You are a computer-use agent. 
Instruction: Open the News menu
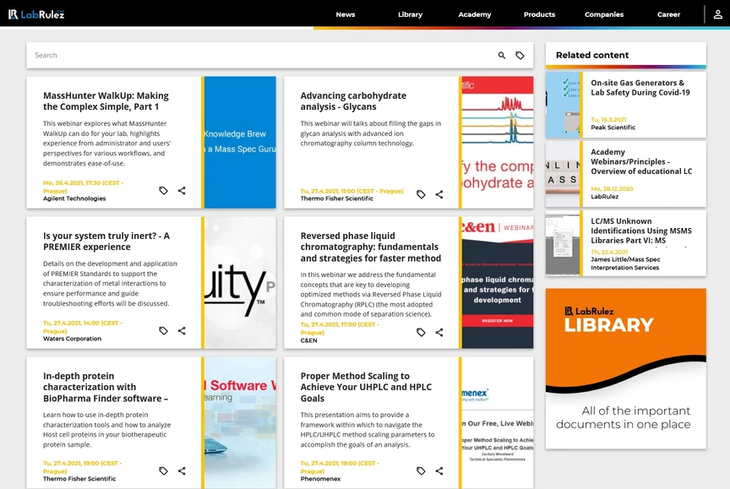pyautogui.click(x=346, y=14)
